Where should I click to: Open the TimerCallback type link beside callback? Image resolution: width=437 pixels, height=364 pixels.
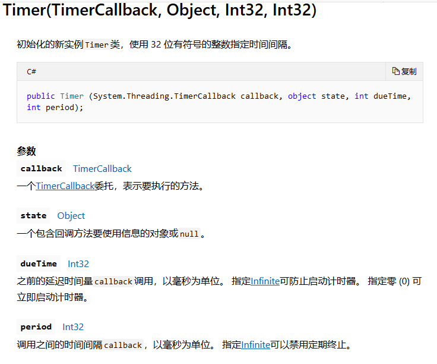pyautogui.click(x=102, y=168)
